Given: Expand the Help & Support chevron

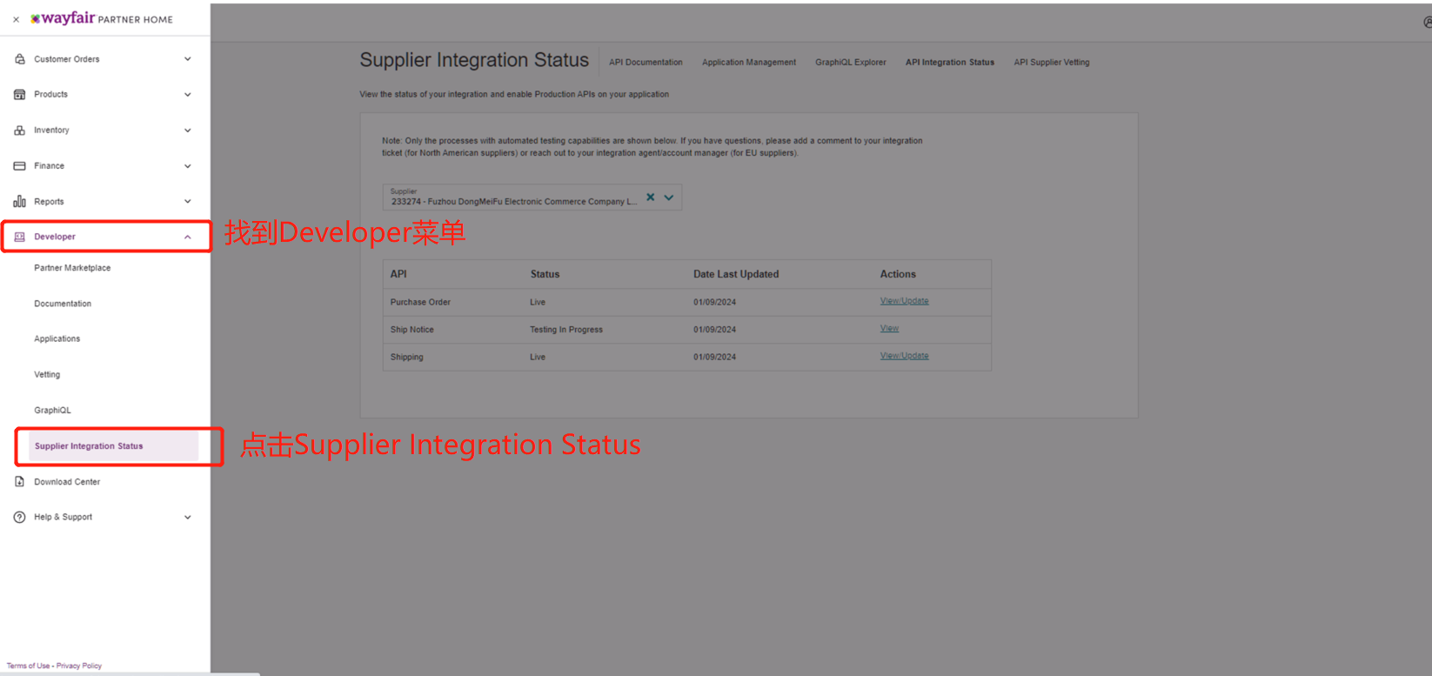Looking at the screenshot, I should (x=187, y=517).
